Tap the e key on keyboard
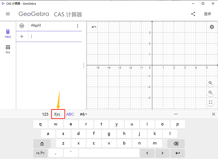This screenshot has height=159, width=218. [x=71, y=124]
